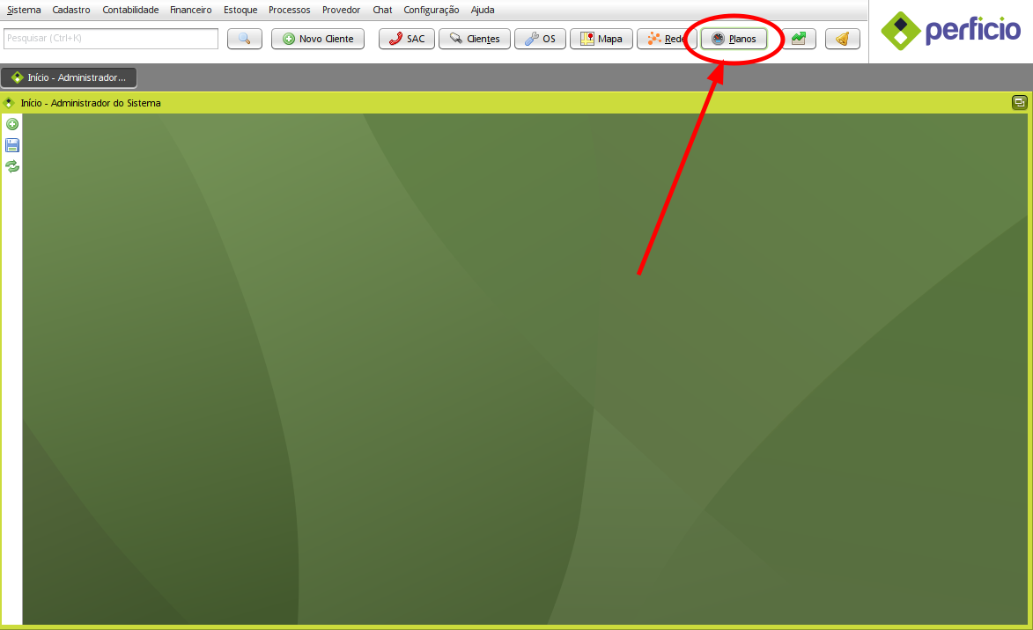The image size is (1033, 630).
Task: Open the Clientes list button
Action: click(x=474, y=39)
